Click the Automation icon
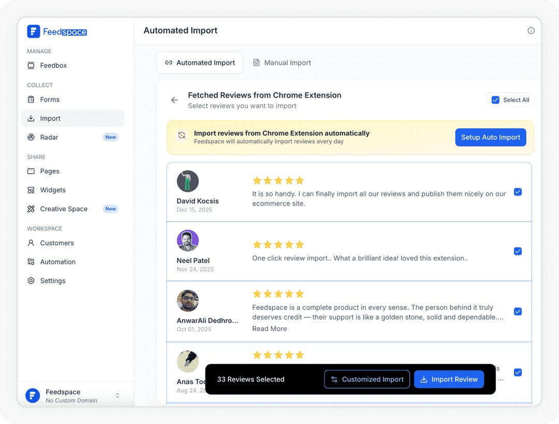 (x=31, y=262)
